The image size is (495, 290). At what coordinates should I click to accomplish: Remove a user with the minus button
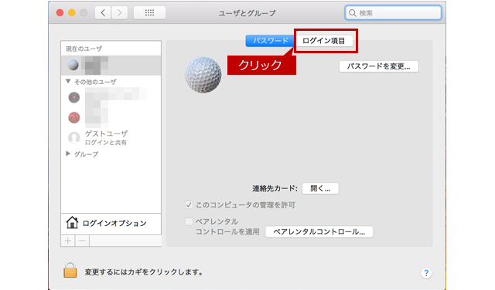pos(82,241)
